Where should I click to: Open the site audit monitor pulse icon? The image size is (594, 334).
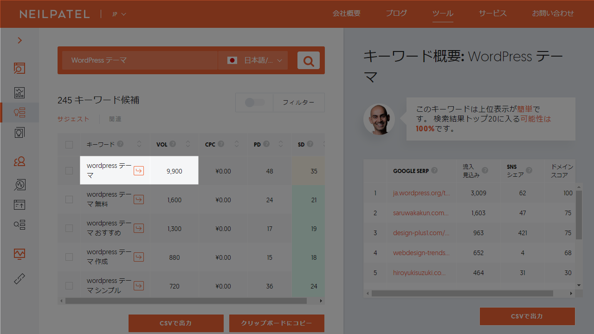pos(19,254)
